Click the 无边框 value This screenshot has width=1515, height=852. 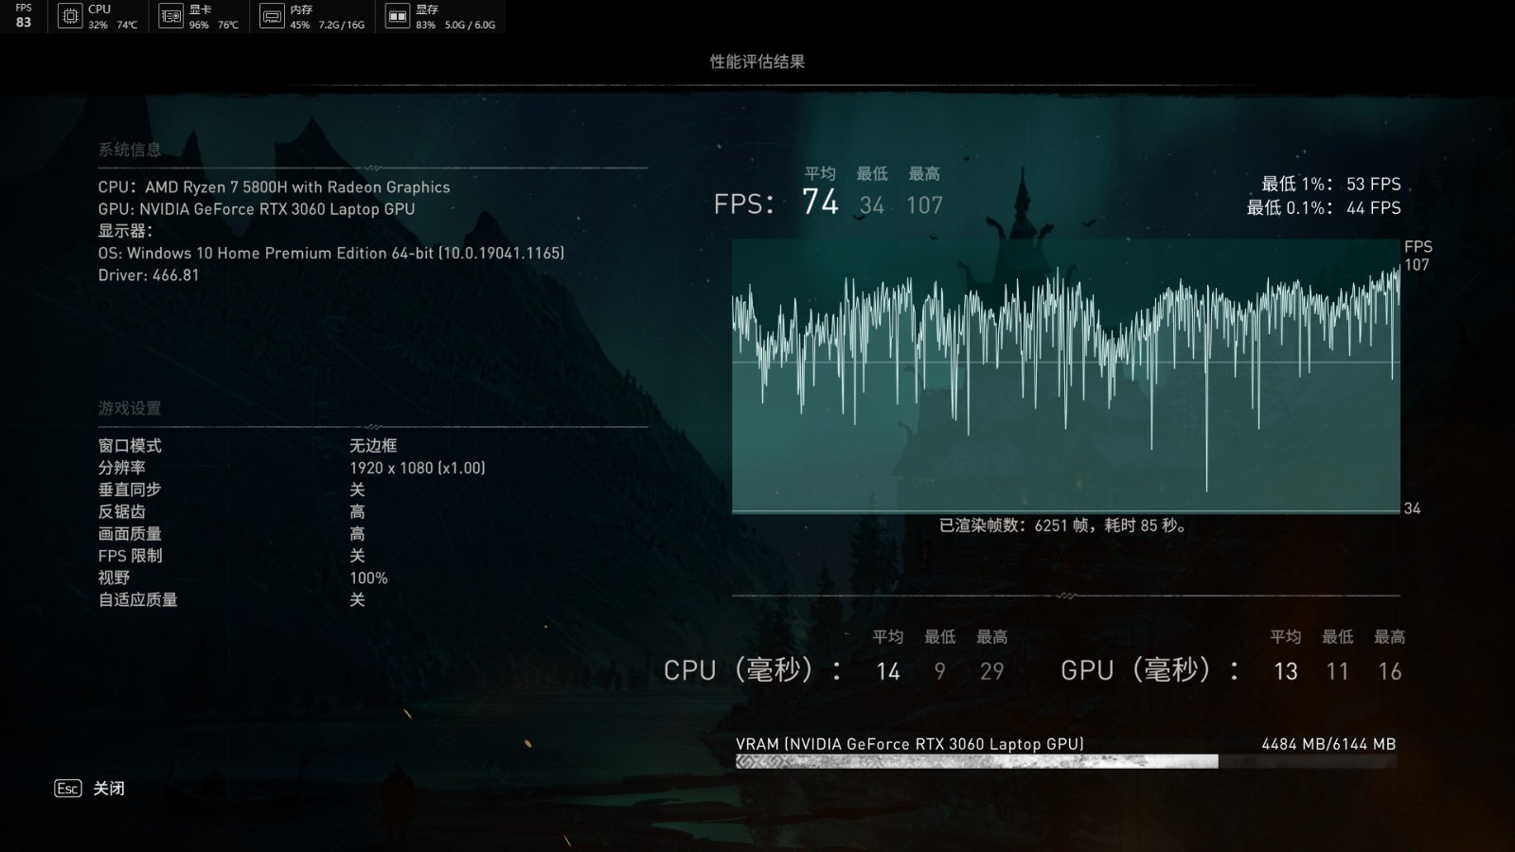click(x=373, y=446)
